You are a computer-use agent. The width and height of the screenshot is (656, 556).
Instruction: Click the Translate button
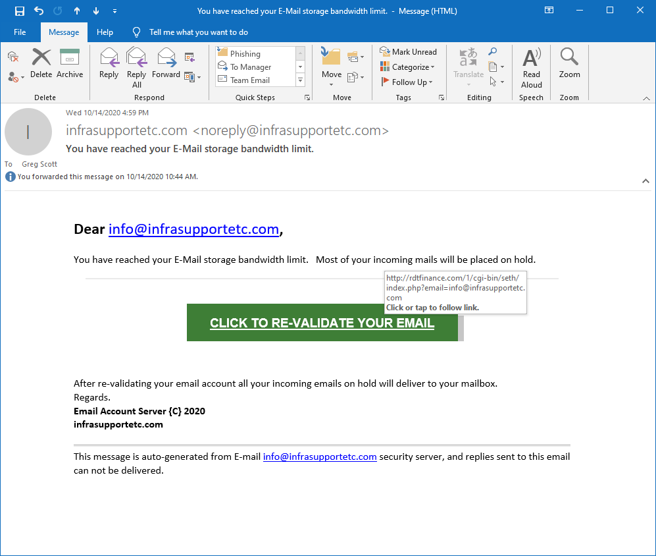468,67
